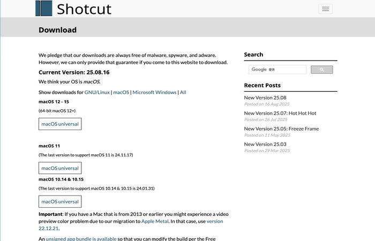Open New Version 25.07: Hot Hot Hot post

(280, 114)
